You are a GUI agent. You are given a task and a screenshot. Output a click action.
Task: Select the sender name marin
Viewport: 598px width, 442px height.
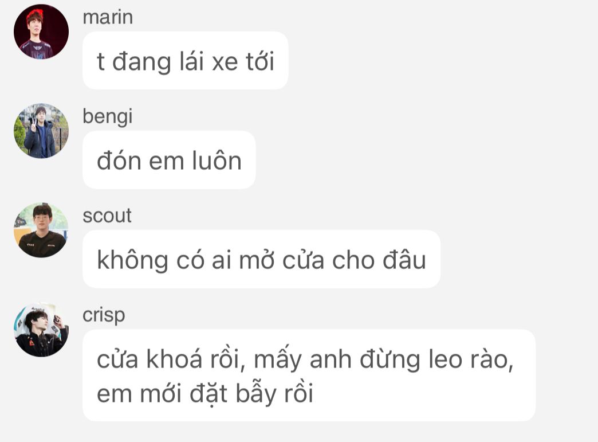[x=108, y=17]
